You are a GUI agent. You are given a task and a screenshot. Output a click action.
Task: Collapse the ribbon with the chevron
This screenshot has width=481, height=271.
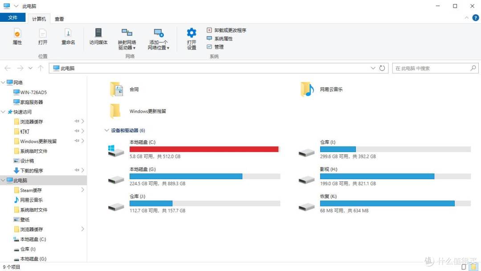click(x=467, y=18)
